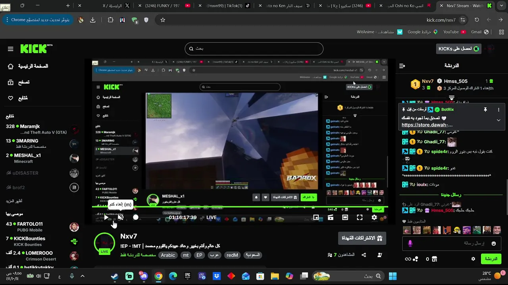This screenshot has width=508, height=285.
Task: Open مُتابع following page in sidebar
Action: point(18,98)
